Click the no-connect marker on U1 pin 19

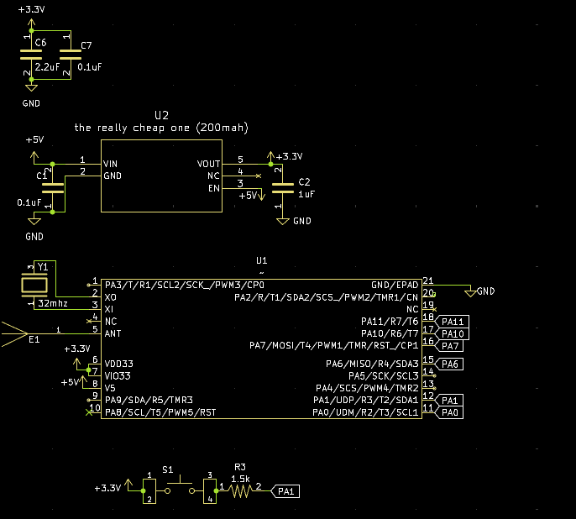pos(435,309)
